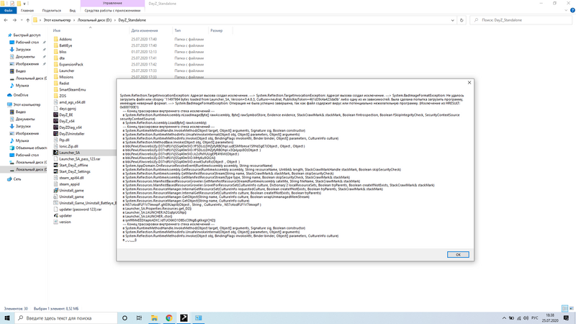Select the Launcher_SA application
The image size is (576, 324).
pos(69,153)
